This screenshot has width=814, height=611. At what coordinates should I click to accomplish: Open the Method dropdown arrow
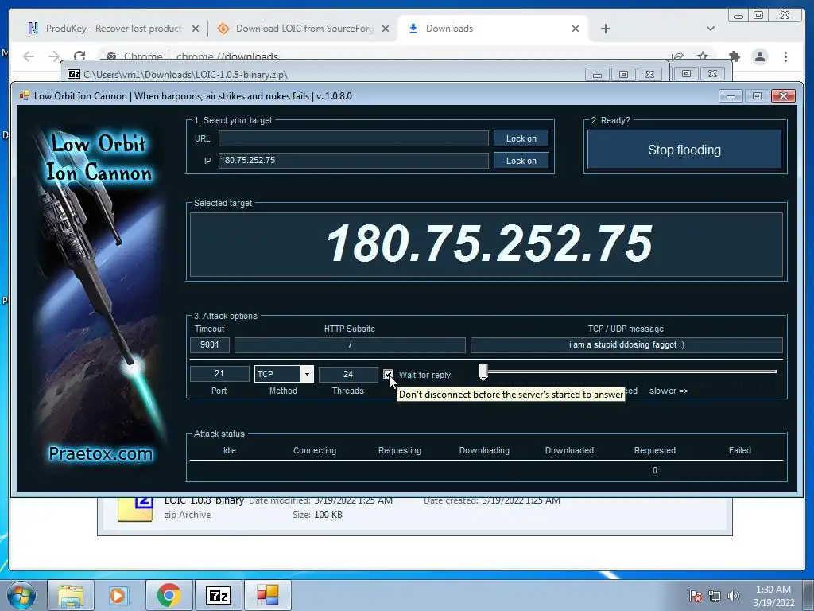307,374
